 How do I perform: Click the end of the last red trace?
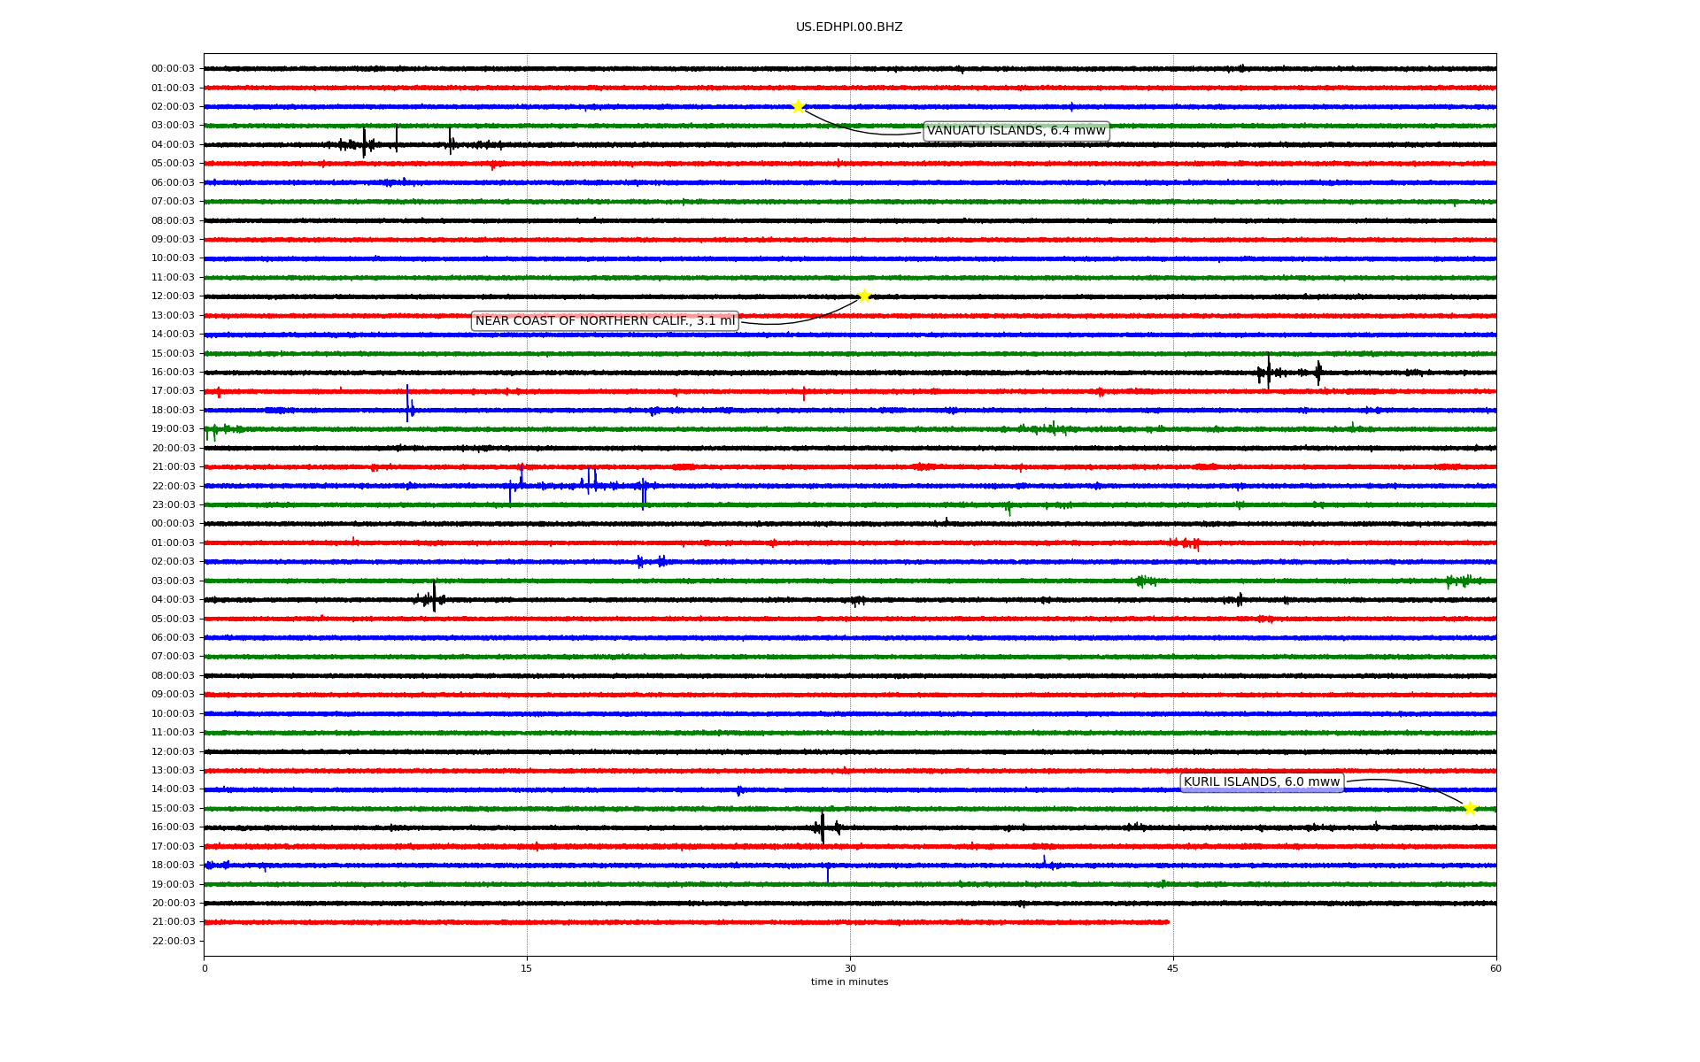pyautogui.click(x=1167, y=922)
